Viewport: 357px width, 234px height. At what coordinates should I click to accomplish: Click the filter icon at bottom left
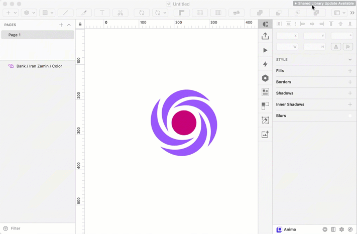(6, 228)
